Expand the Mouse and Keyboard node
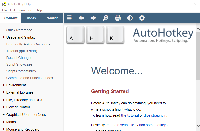 click(3, 129)
